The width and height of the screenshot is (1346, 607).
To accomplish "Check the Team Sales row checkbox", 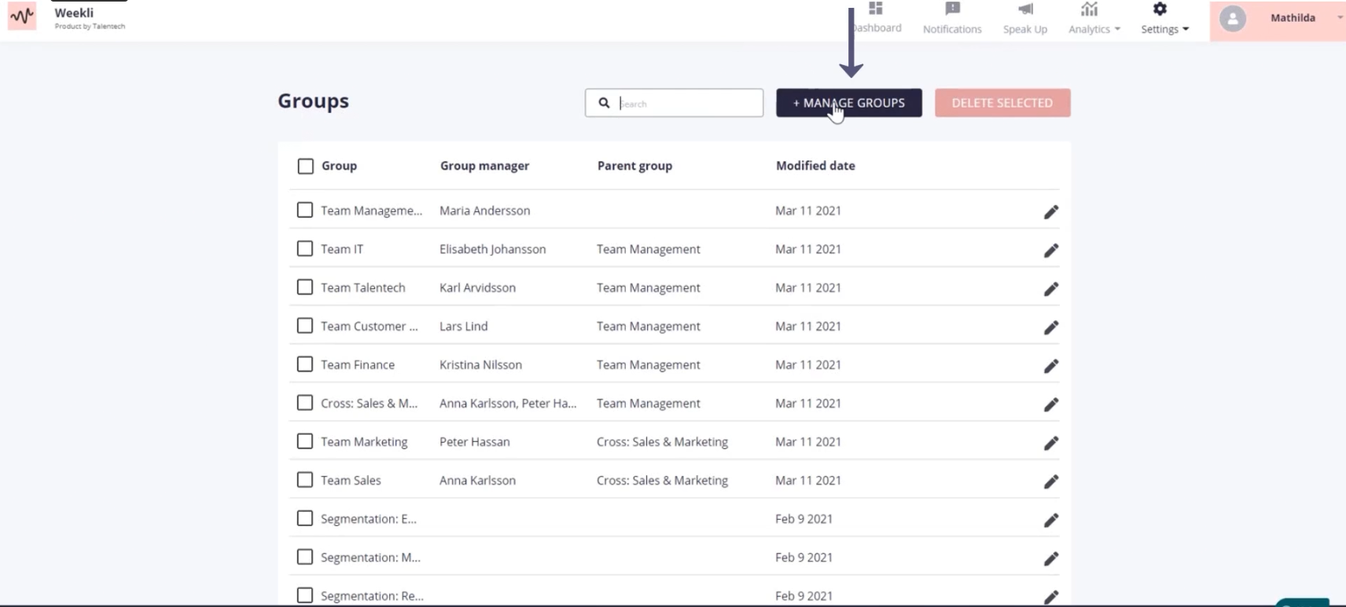I will pos(305,479).
